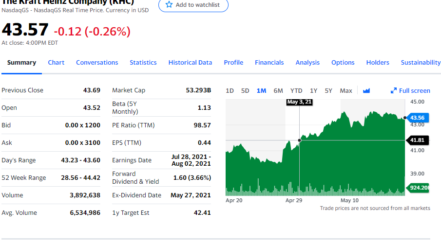This screenshot has width=441, height=244.
Task: Click the Open value 43.52
Action: [92, 108]
